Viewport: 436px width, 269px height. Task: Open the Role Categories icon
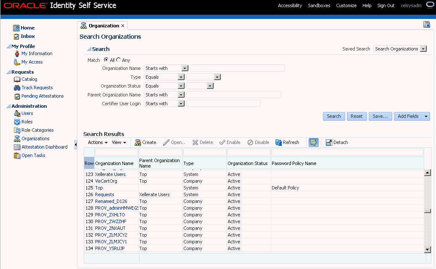(x=17, y=130)
